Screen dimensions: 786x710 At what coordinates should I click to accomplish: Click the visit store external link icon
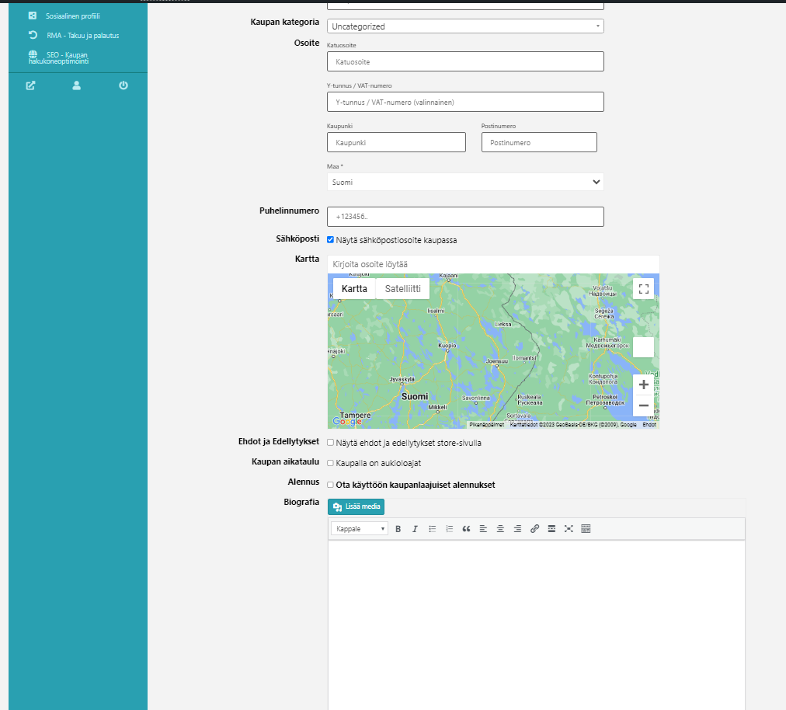click(30, 85)
